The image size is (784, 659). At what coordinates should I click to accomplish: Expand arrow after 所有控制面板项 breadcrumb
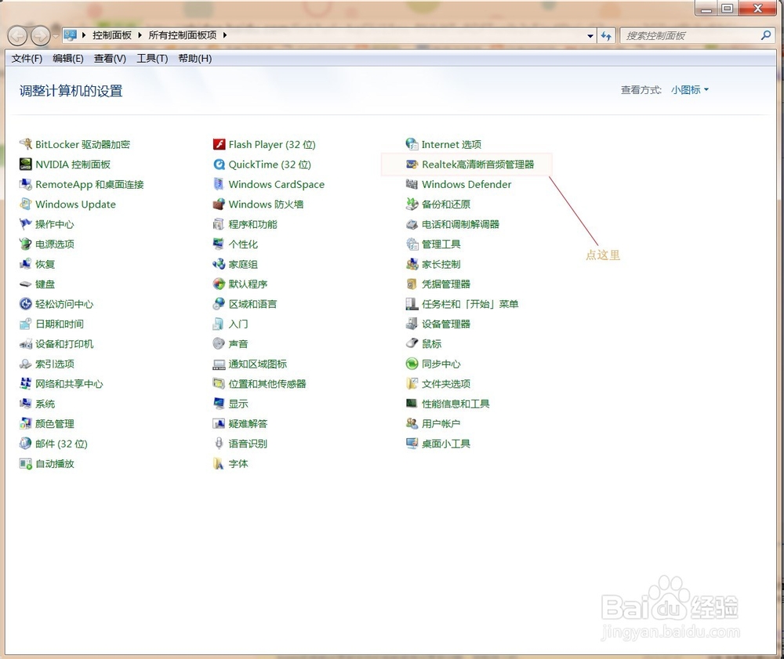[x=225, y=35]
